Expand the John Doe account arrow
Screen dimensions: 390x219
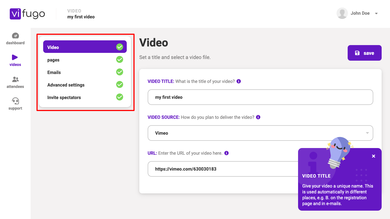(x=376, y=14)
